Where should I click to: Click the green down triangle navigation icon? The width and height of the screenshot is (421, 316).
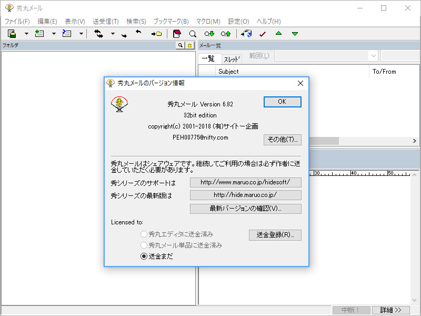click(x=295, y=33)
